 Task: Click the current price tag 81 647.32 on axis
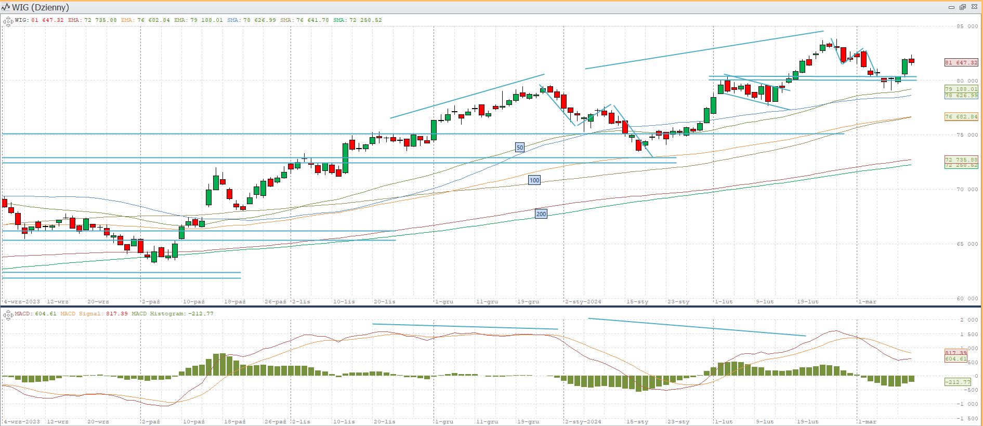pyautogui.click(x=961, y=62)
